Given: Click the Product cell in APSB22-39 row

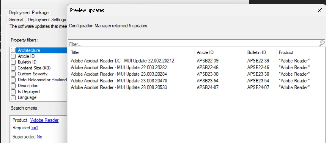Looking at the screenshot, I should coord(294,61).
